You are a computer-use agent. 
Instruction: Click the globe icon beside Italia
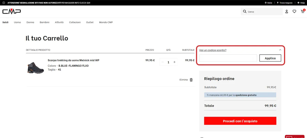(x=266, y=3)
